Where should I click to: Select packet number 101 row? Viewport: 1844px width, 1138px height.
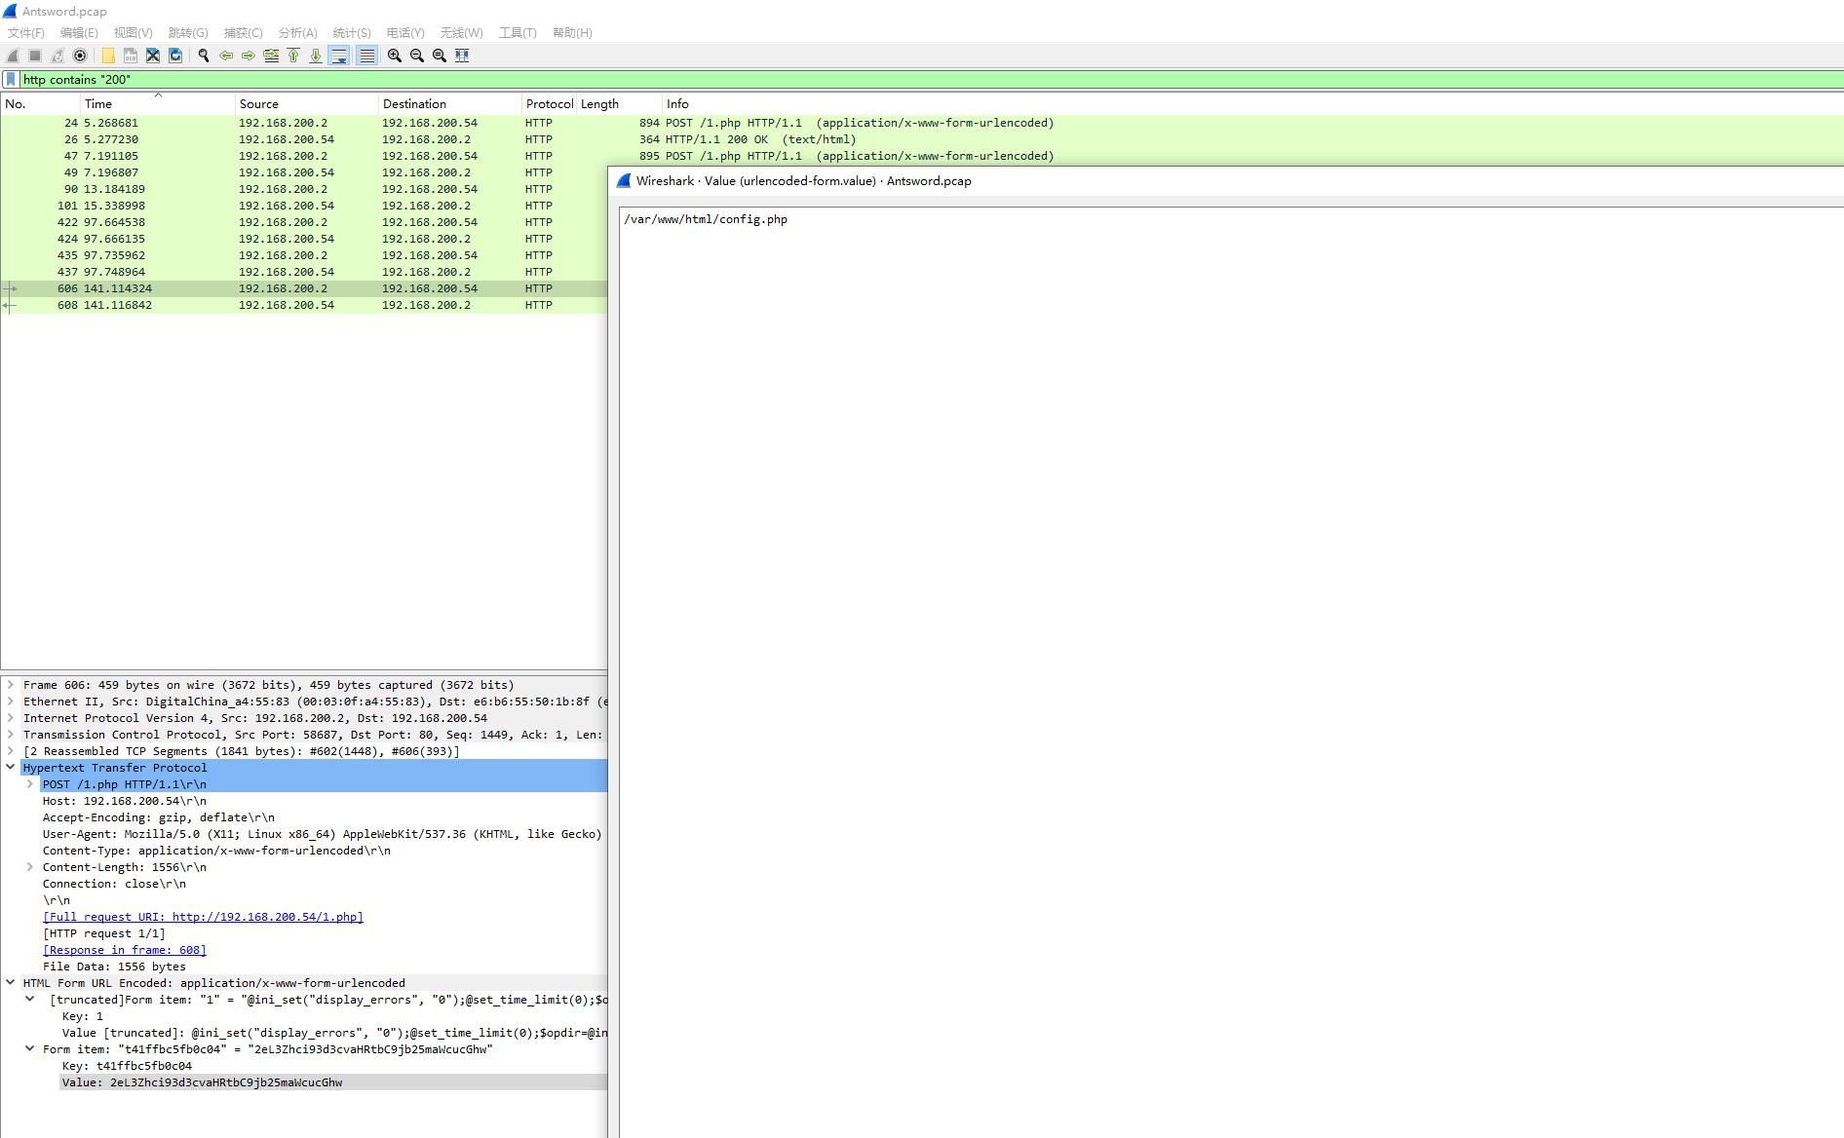pyautogui.click(x=304, y=206)
